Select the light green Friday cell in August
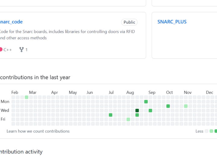Image resolution: width=217 pixels, height=163 pixels. coord(128,119)
